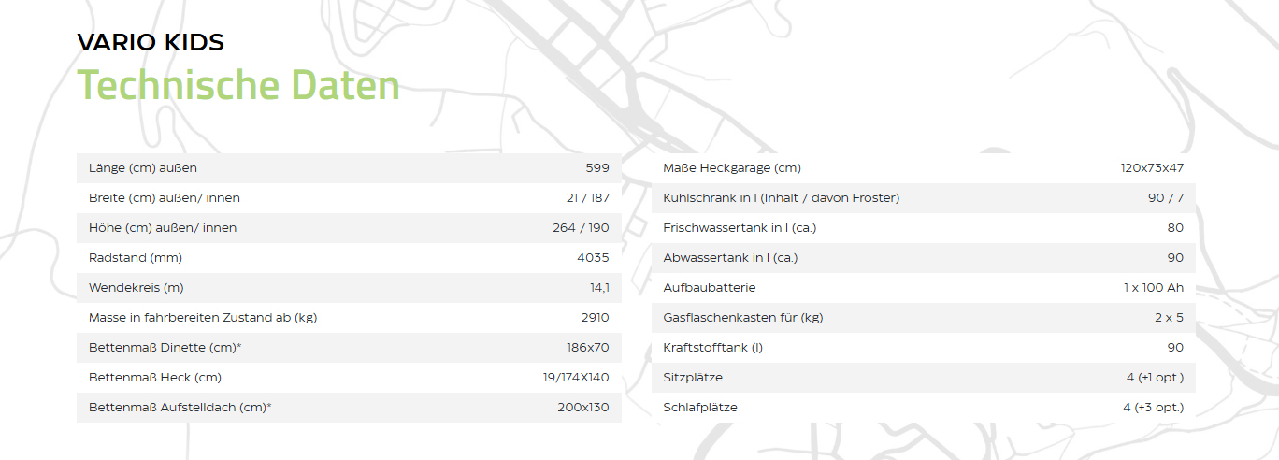Select the Aufbaubatterie 1 x 100 Ah value
The height and width of the screenshot is (460, 1279).
click(x=1154, y=288)
